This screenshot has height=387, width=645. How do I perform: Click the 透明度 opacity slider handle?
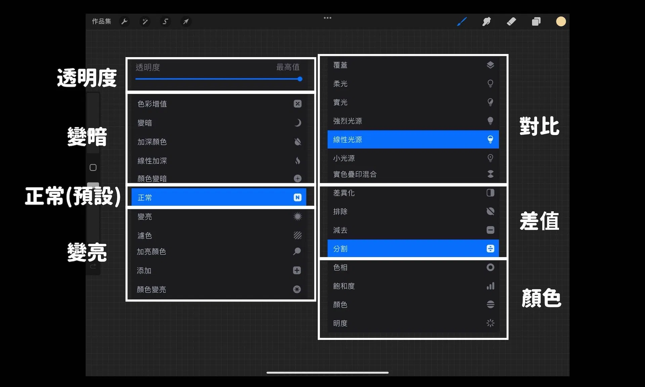[x=300, y=79]
